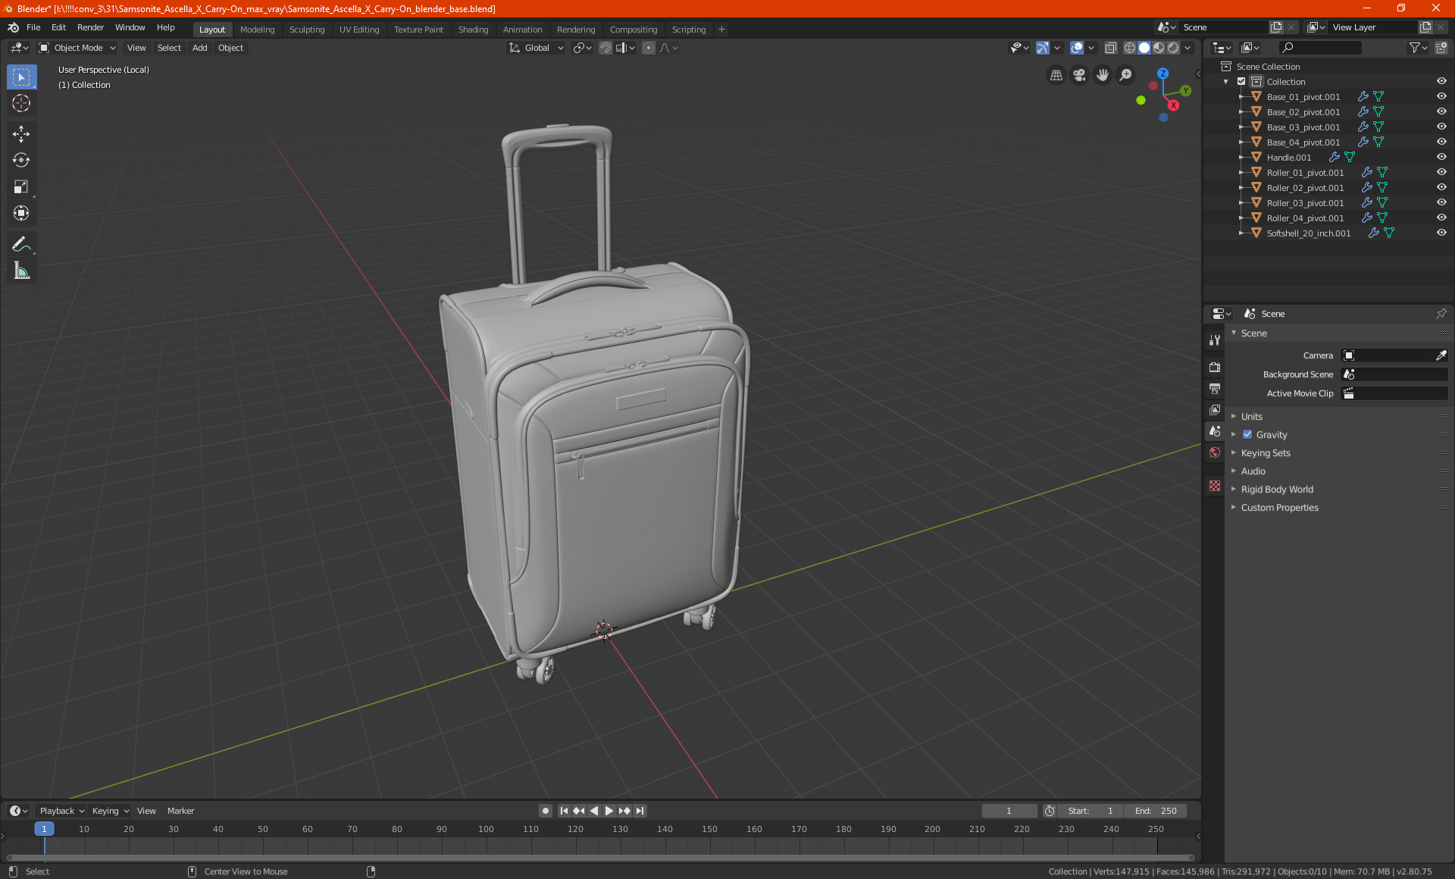Select the Scale tool
Viewport: 1455px width, 879px height.
21,187
